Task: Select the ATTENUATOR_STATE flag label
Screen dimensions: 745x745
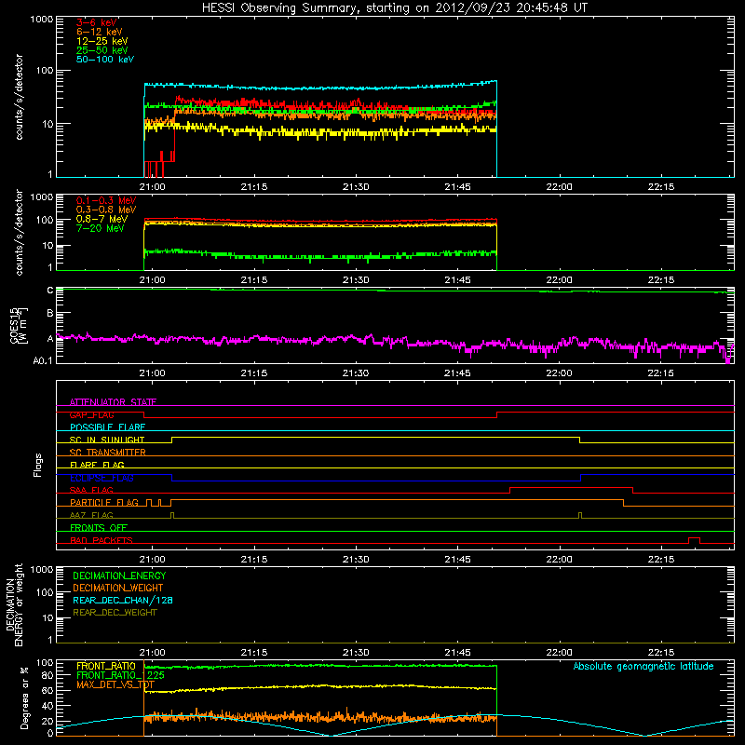Action: point(113,402)
